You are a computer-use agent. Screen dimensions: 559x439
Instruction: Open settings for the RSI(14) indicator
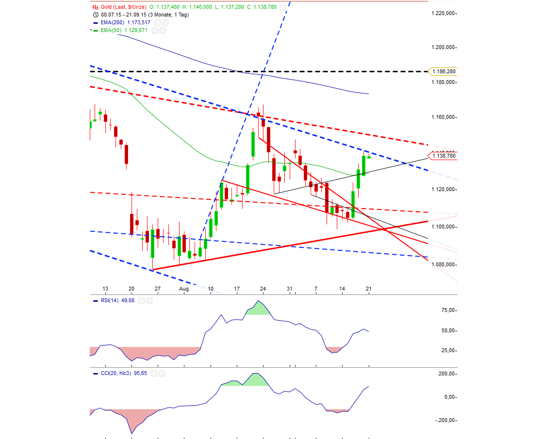141,300
